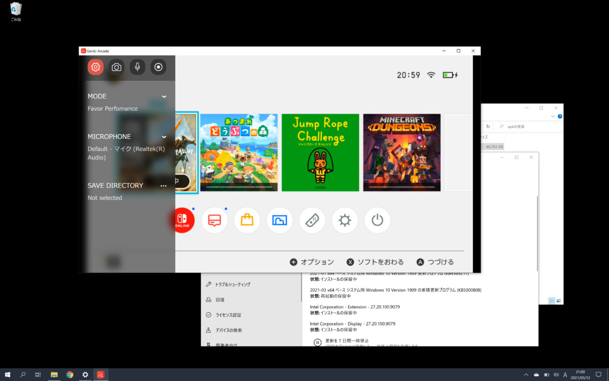
Task: Click the Switch battery charging icon
Action: 450,75
